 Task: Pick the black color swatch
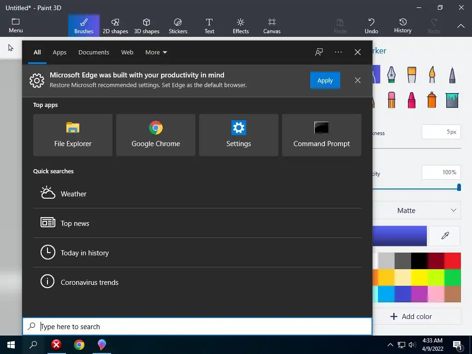[419, 261]
